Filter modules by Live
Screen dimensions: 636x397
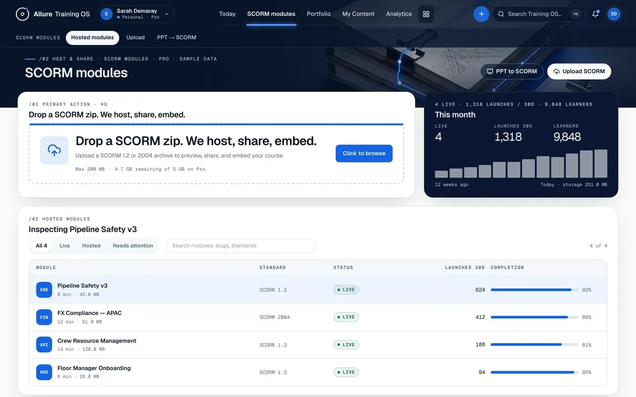(x=64, y=246)
